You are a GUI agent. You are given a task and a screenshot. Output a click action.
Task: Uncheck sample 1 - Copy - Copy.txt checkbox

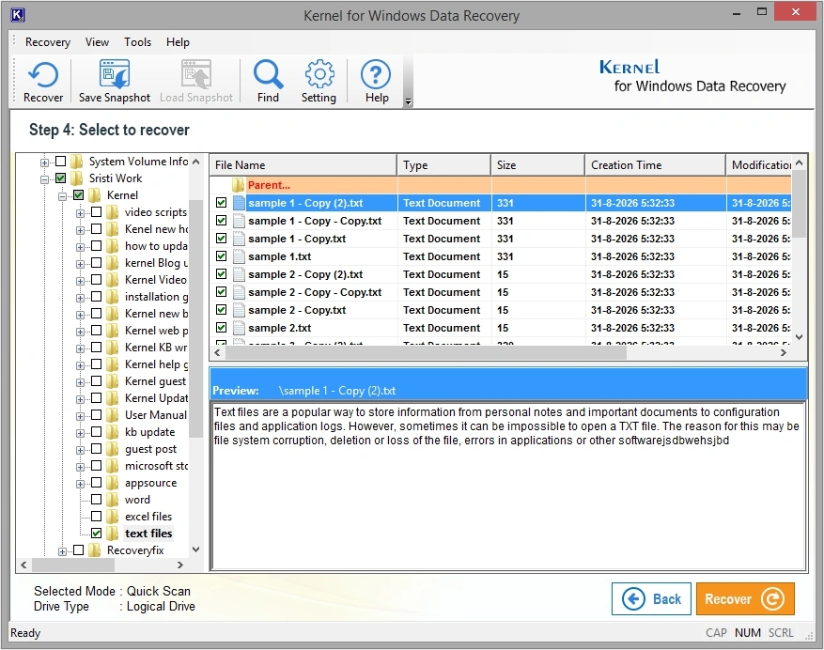[x=221, y=220]
